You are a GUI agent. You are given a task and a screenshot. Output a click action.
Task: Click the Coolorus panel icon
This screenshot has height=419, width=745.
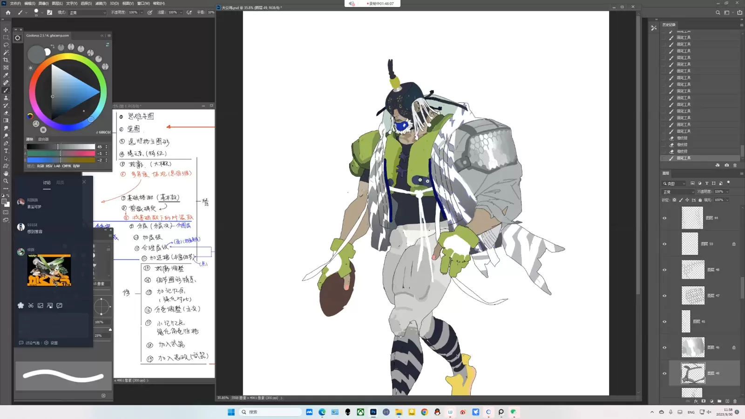click(18, 38)
